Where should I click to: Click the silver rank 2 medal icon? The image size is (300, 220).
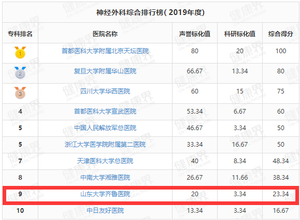pos(20,72)
